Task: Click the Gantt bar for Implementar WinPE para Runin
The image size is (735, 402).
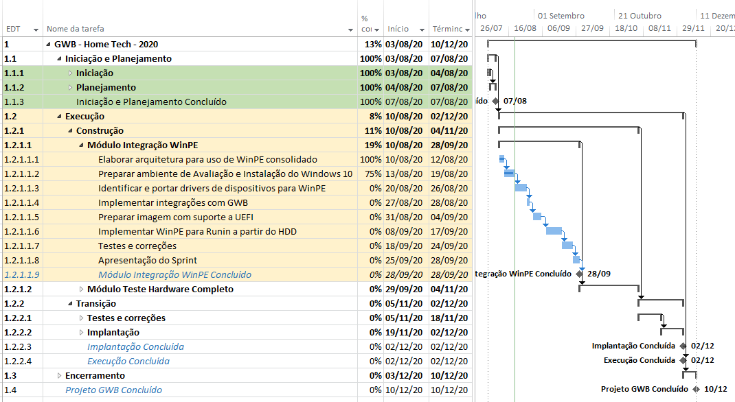Action: click(x=554, y=230)
